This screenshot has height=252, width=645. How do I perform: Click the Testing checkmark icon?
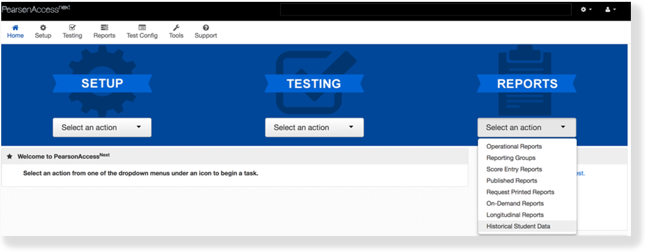coord(72,28)
